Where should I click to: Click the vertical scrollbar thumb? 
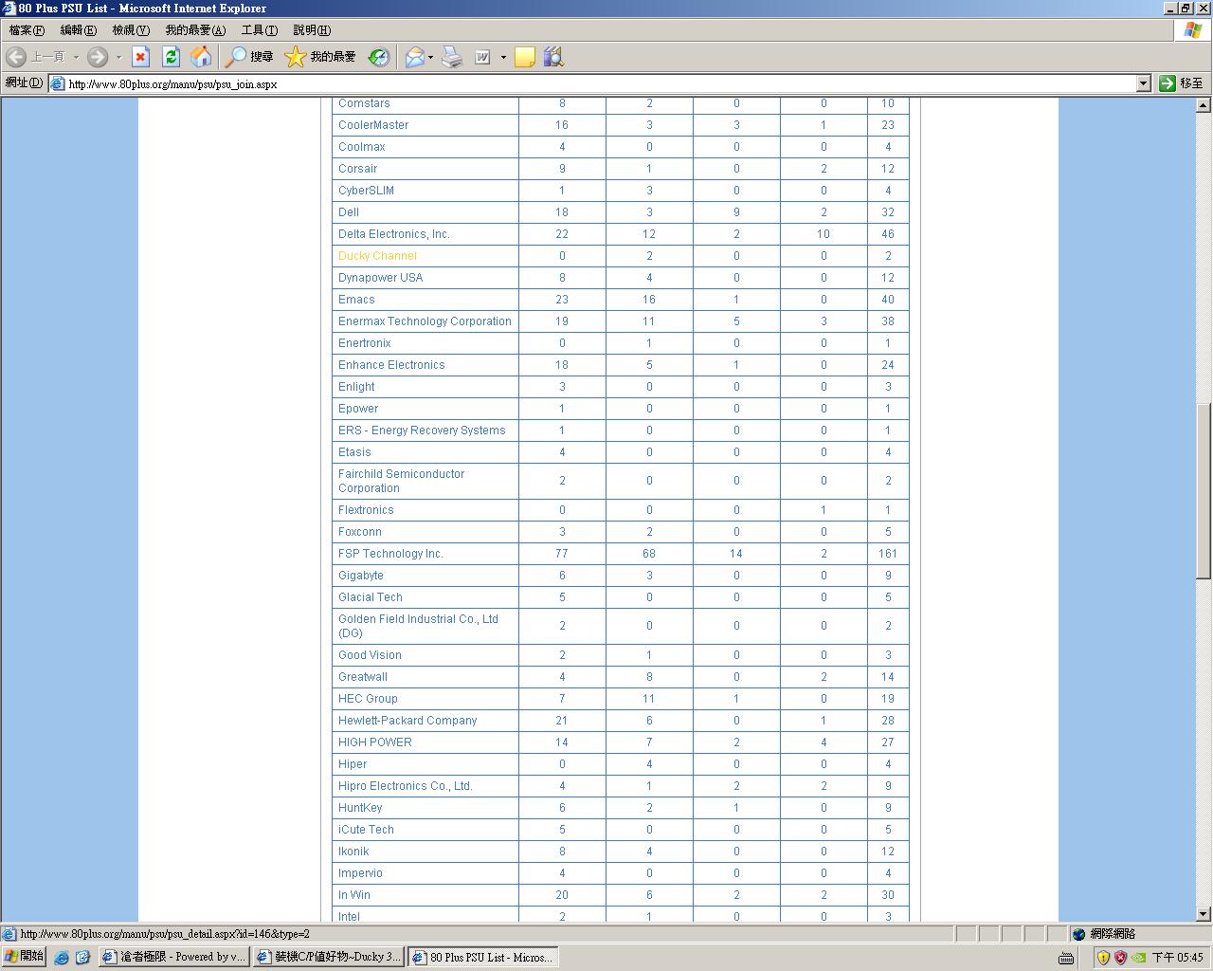tap(1204, 489)
